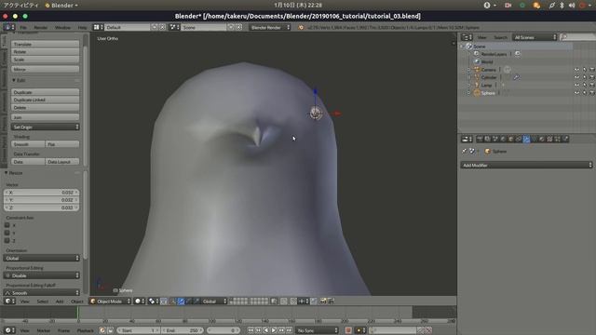Open the Render menu
Viewport: 596px width, 335px height.
point(41,27)
